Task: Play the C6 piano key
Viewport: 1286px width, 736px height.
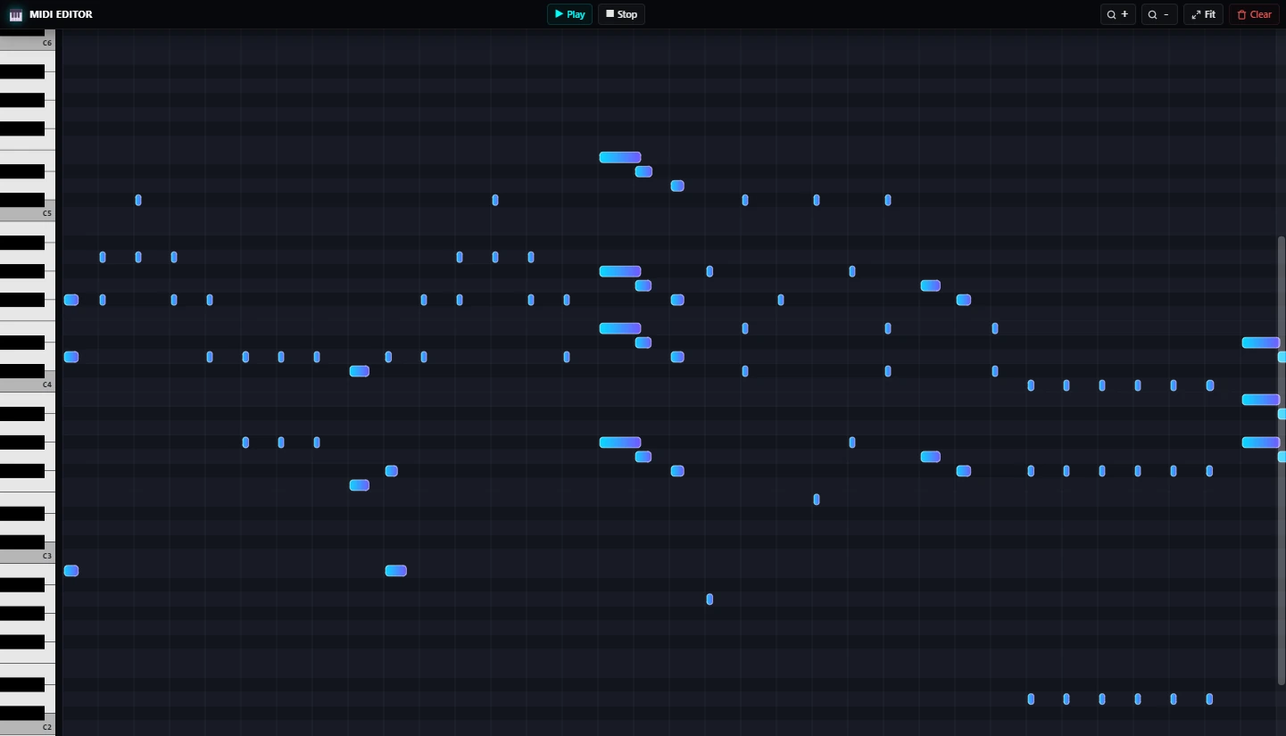Action: (28, 43)
